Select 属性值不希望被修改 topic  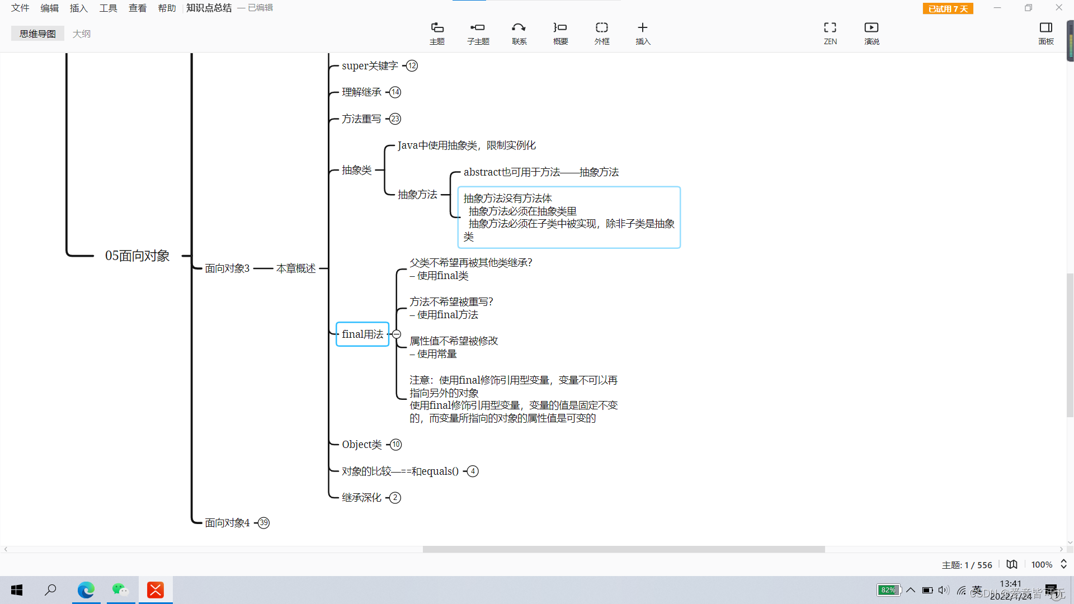(454, 347)
